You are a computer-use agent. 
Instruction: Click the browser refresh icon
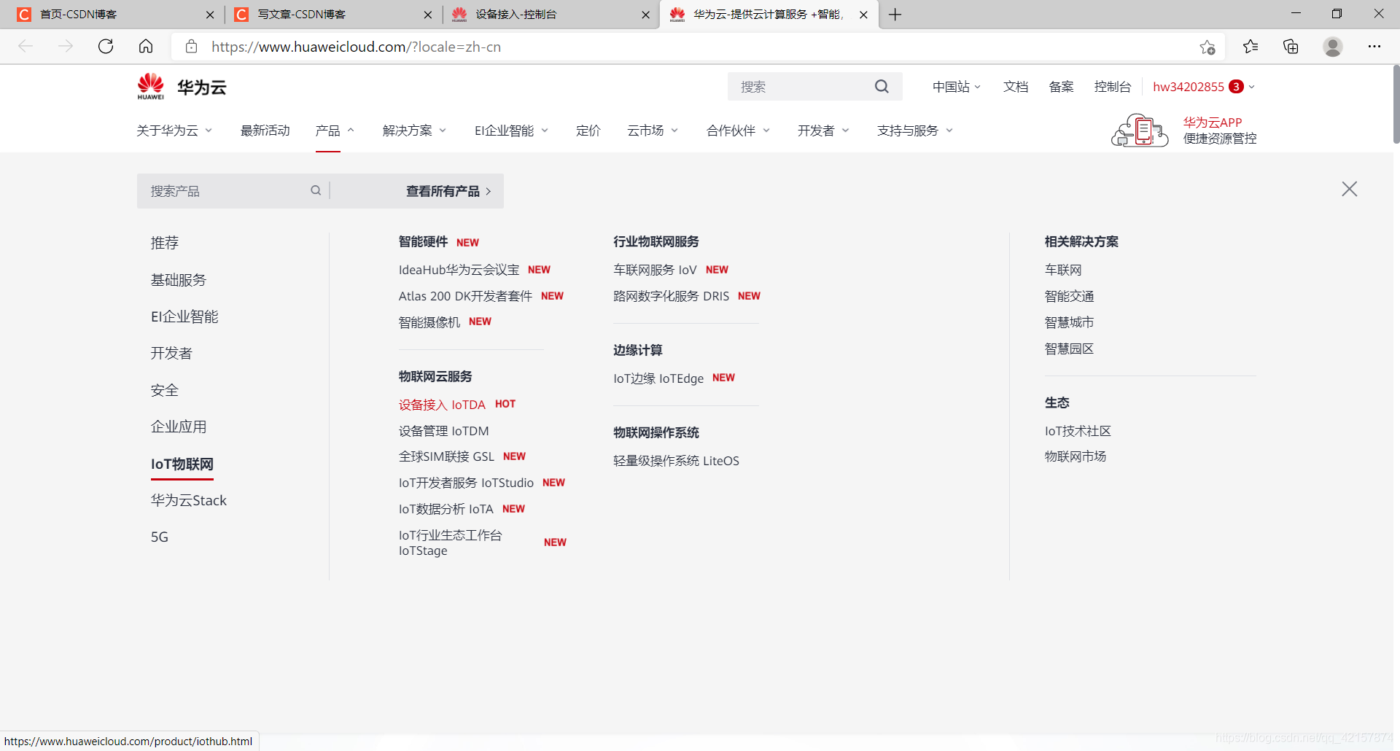(x=106, y=47)
